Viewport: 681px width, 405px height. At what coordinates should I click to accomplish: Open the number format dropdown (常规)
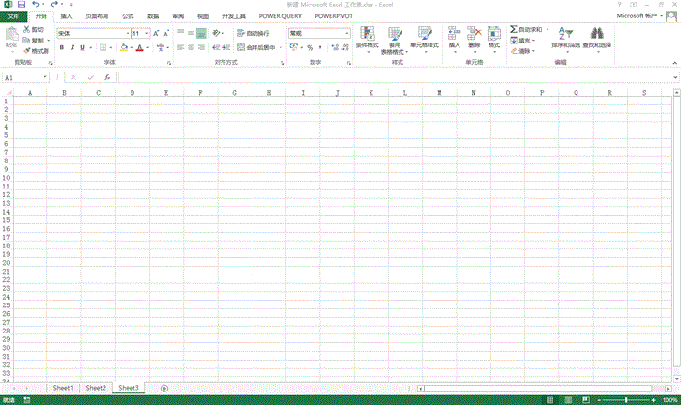(x=346, y=33)
